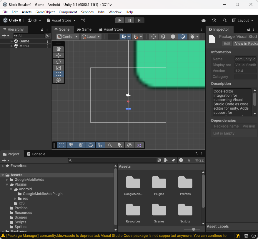258x239 pixels.
Task: Open the Window menu
Action: coord(115,12)
